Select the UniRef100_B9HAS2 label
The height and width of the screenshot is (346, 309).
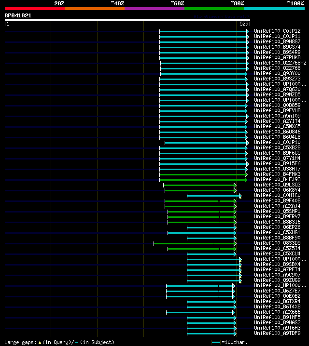pyautogui.click(x=277, y=322)
